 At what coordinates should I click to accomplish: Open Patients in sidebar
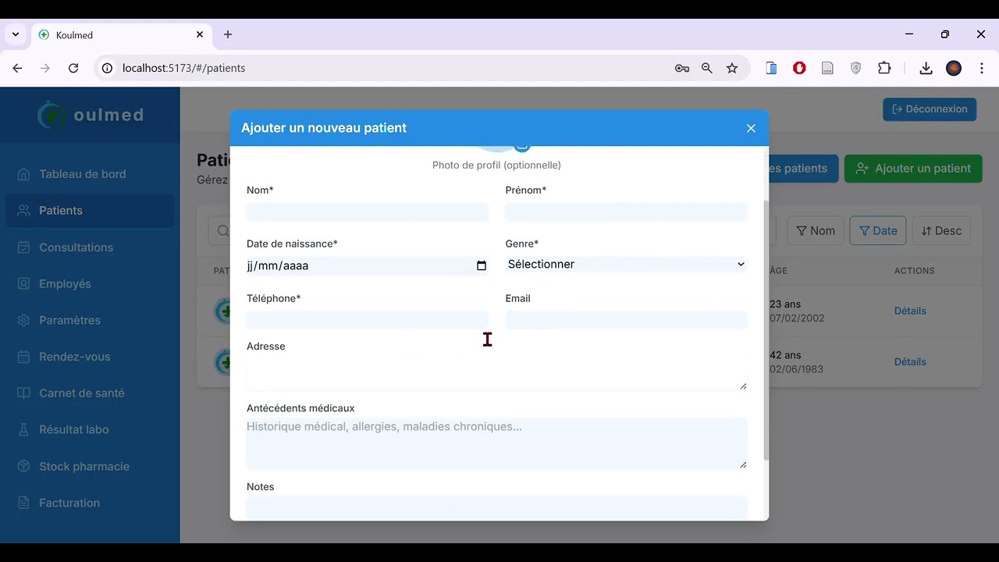click(x=90, y=211)
